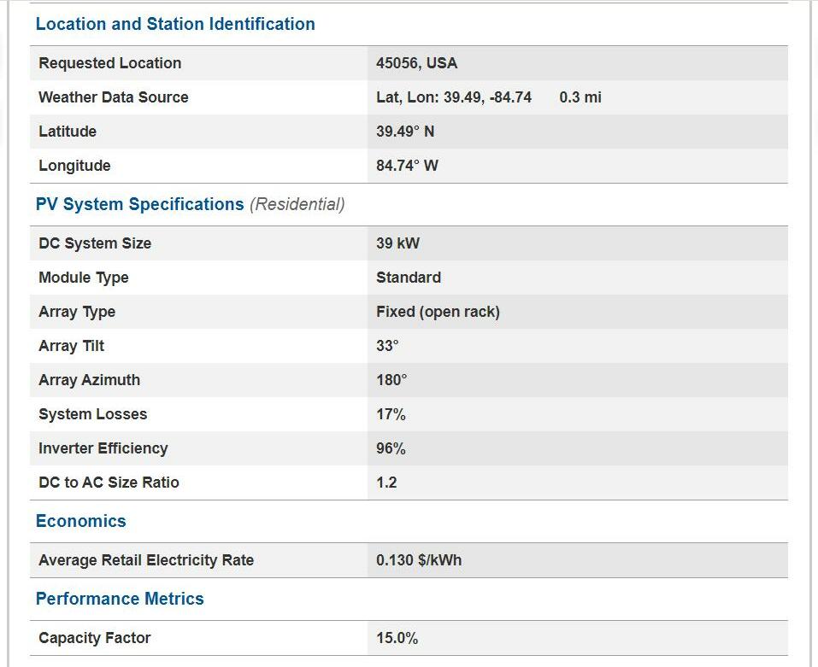
Task: Click the Inverter Efficiency value 96%
Action: [391, 448]
